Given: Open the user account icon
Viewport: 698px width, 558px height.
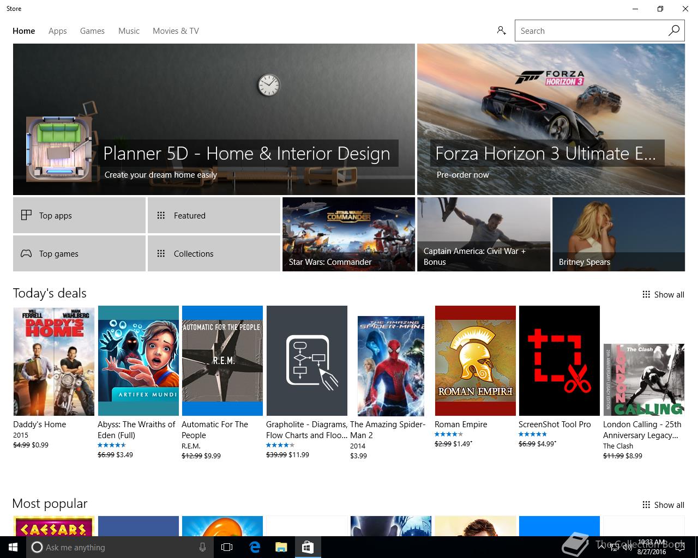Looking at the screenshot, I should 502,31.
